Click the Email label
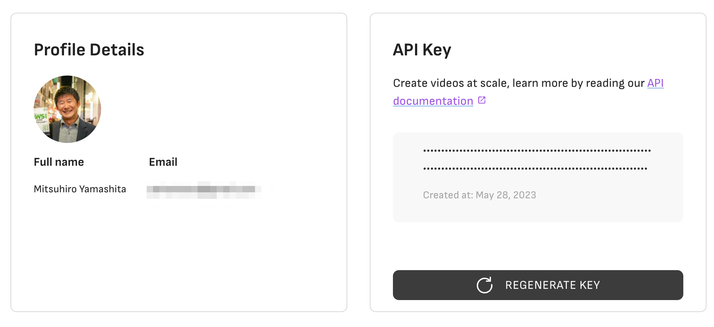This screenshot has height=327, width=714. (163, 162)
